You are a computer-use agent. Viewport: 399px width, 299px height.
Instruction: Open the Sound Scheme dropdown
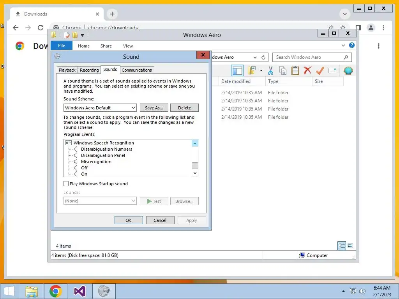coord(133,108)
